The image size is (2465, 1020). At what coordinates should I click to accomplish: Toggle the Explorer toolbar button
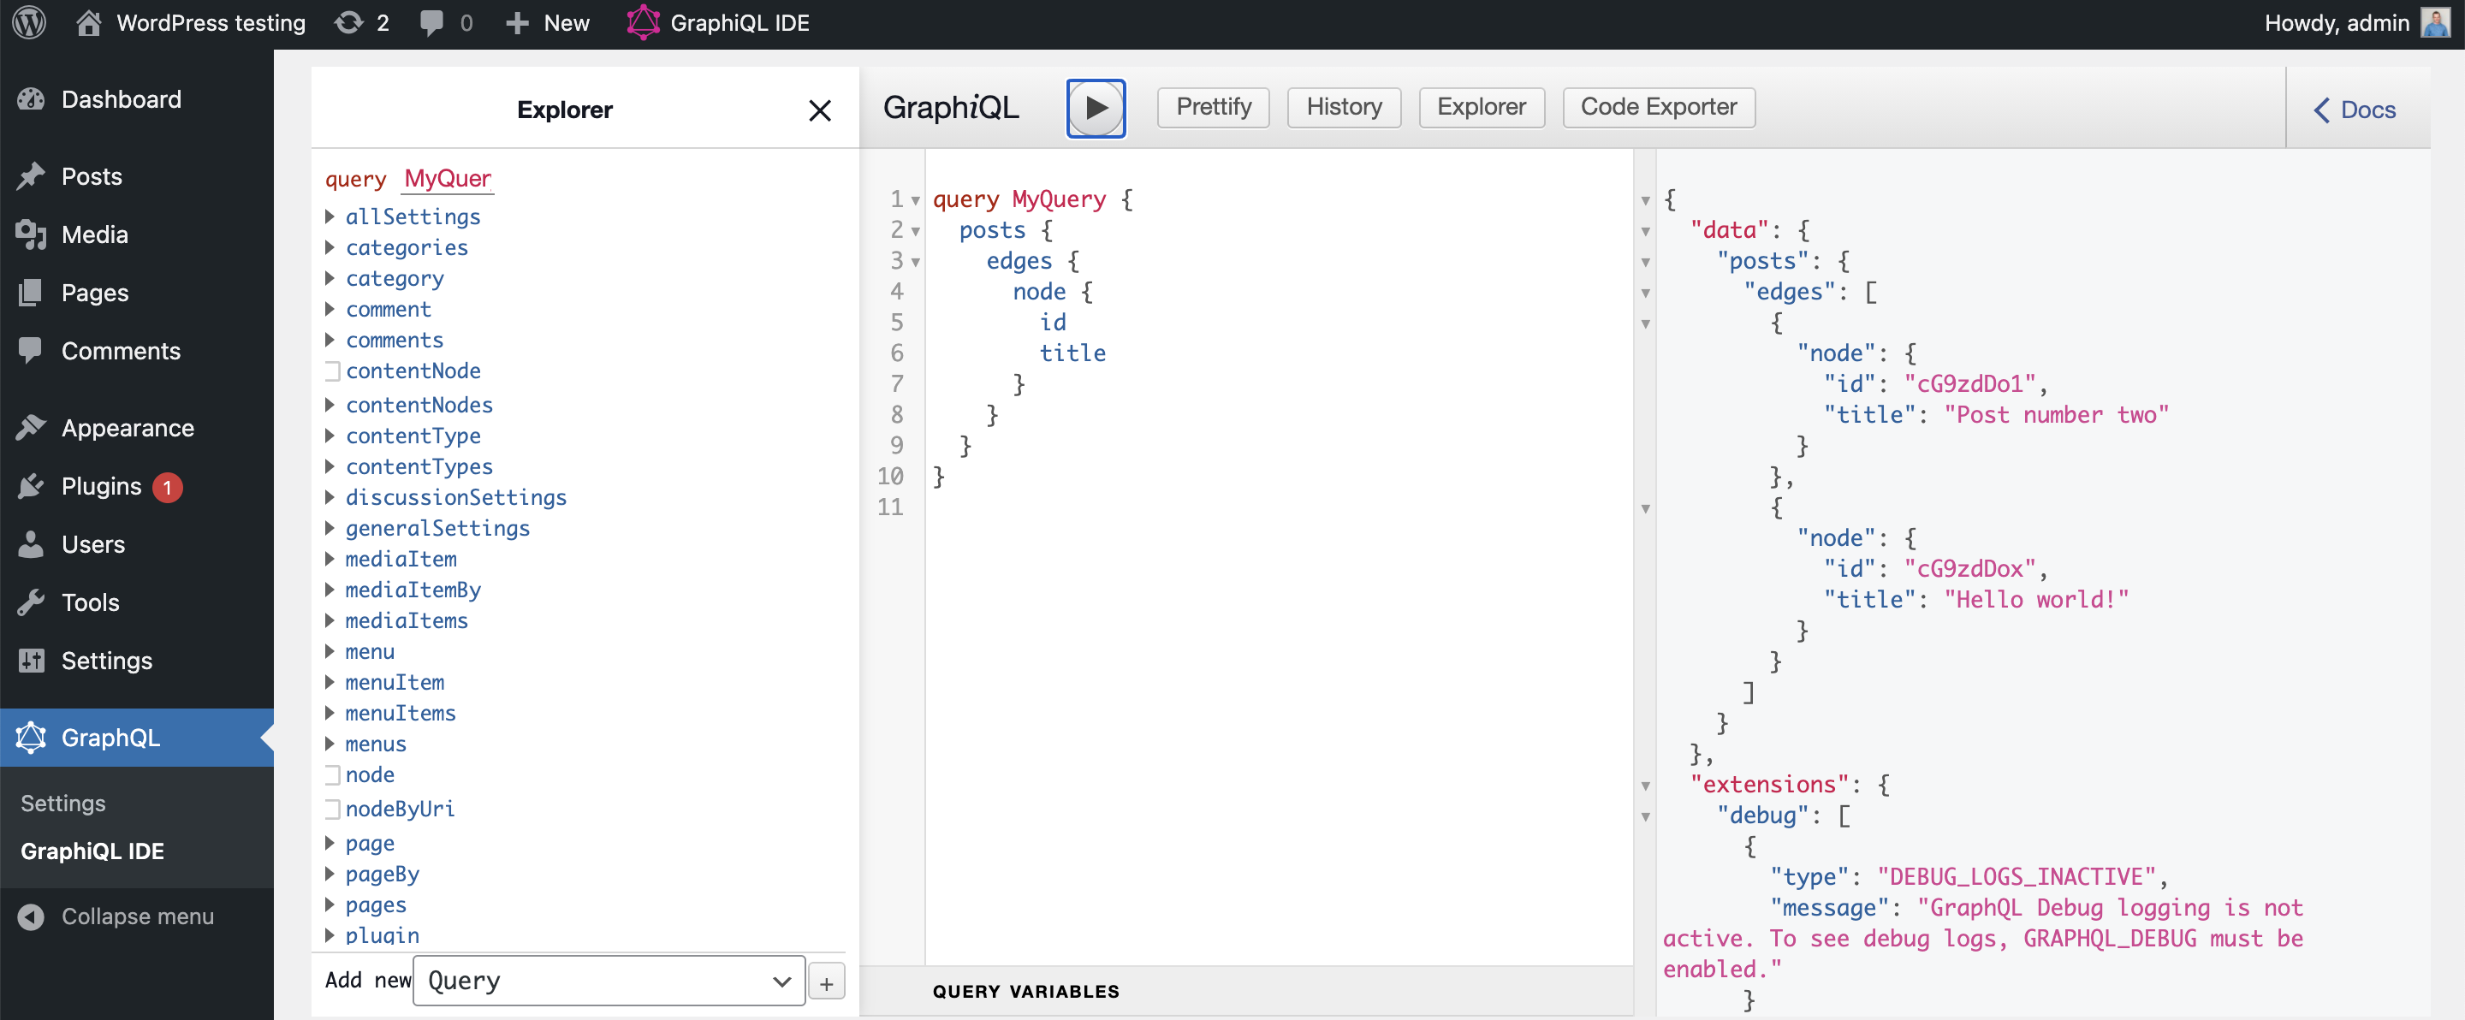coord(1482,107)
